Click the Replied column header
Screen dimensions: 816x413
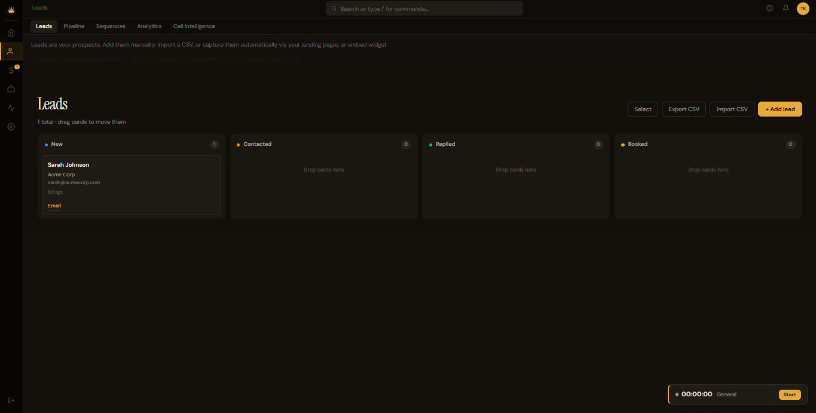445,144
